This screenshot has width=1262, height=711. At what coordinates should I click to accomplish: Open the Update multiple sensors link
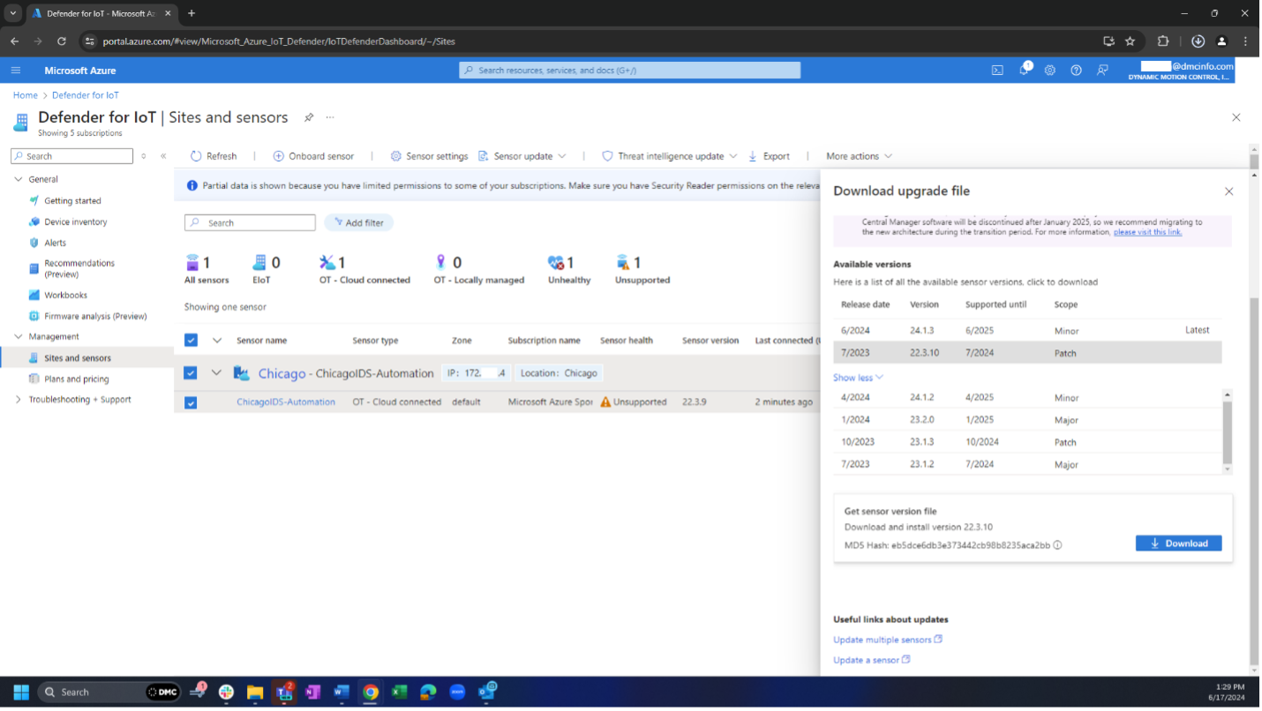[x=888, y=640]
